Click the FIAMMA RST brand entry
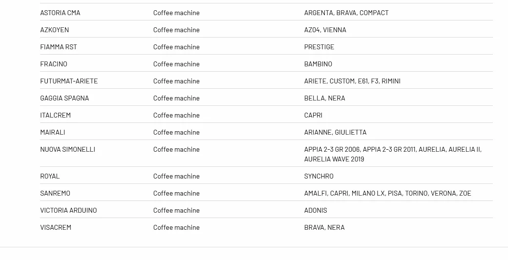Viewport: 508px width, 260px height. tap(58, 47)
